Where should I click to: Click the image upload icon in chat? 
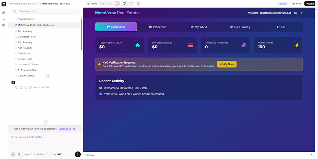19,154
